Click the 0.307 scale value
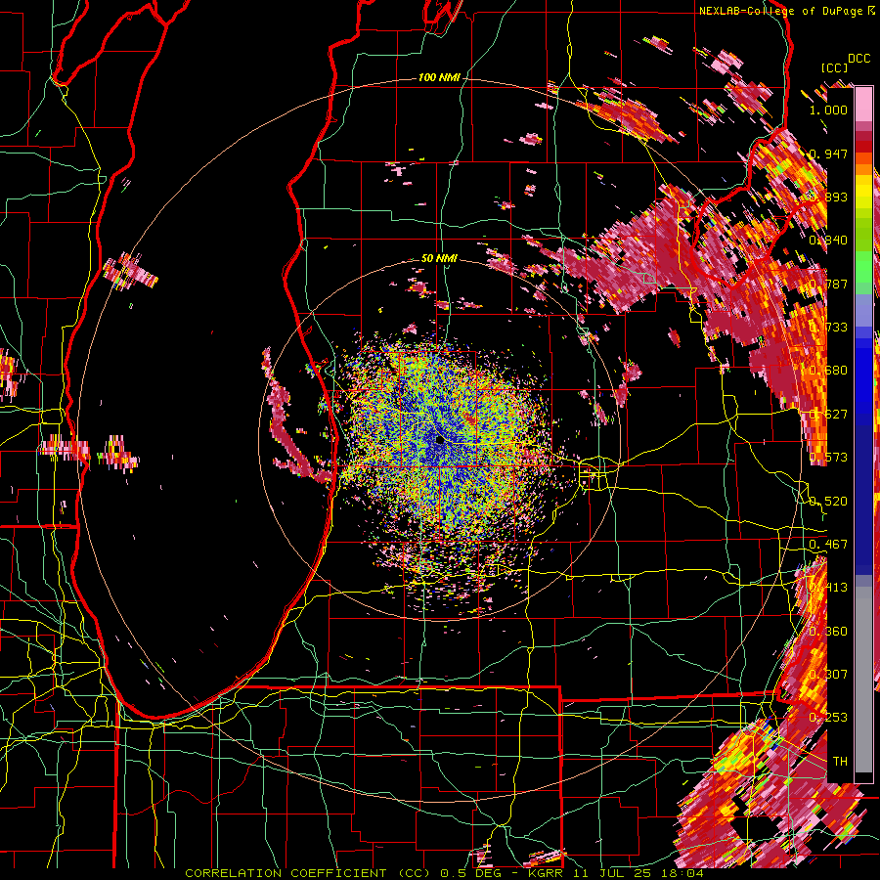 click(x=828, y=675)
